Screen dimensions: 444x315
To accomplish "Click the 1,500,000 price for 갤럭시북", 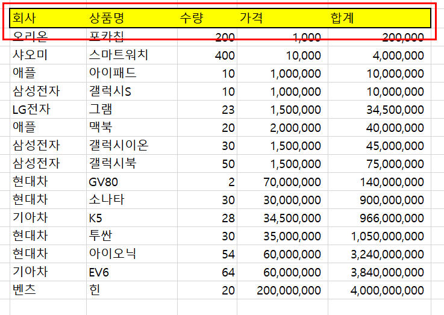I will pyautogui.click(x=283, y=164).
